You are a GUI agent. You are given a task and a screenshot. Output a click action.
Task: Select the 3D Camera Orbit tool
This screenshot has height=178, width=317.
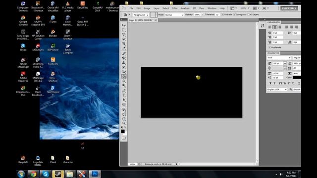124,114
